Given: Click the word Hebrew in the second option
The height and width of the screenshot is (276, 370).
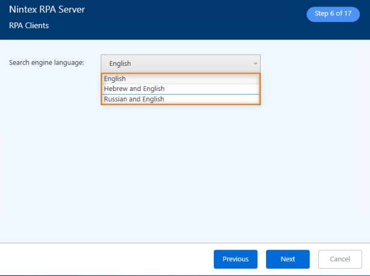Looking at the screenshot, I should click(115, 89).
